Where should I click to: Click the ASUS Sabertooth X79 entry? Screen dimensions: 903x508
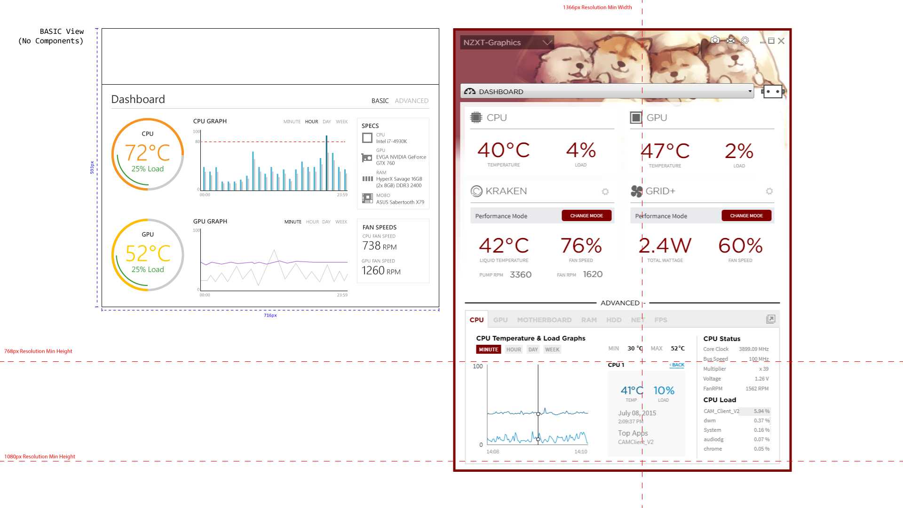click(400, 202)
